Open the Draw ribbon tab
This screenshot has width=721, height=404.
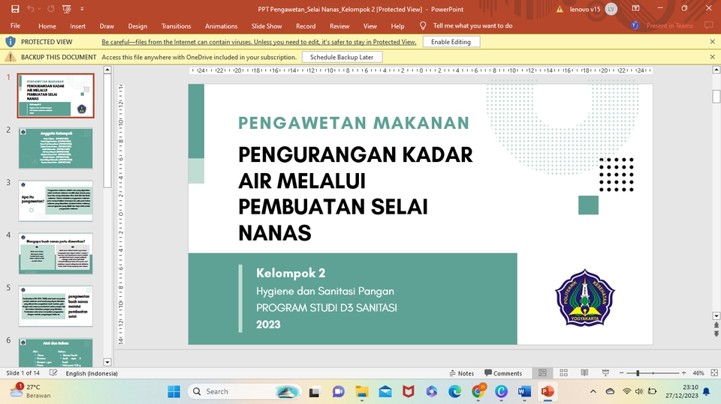(107, 26)
